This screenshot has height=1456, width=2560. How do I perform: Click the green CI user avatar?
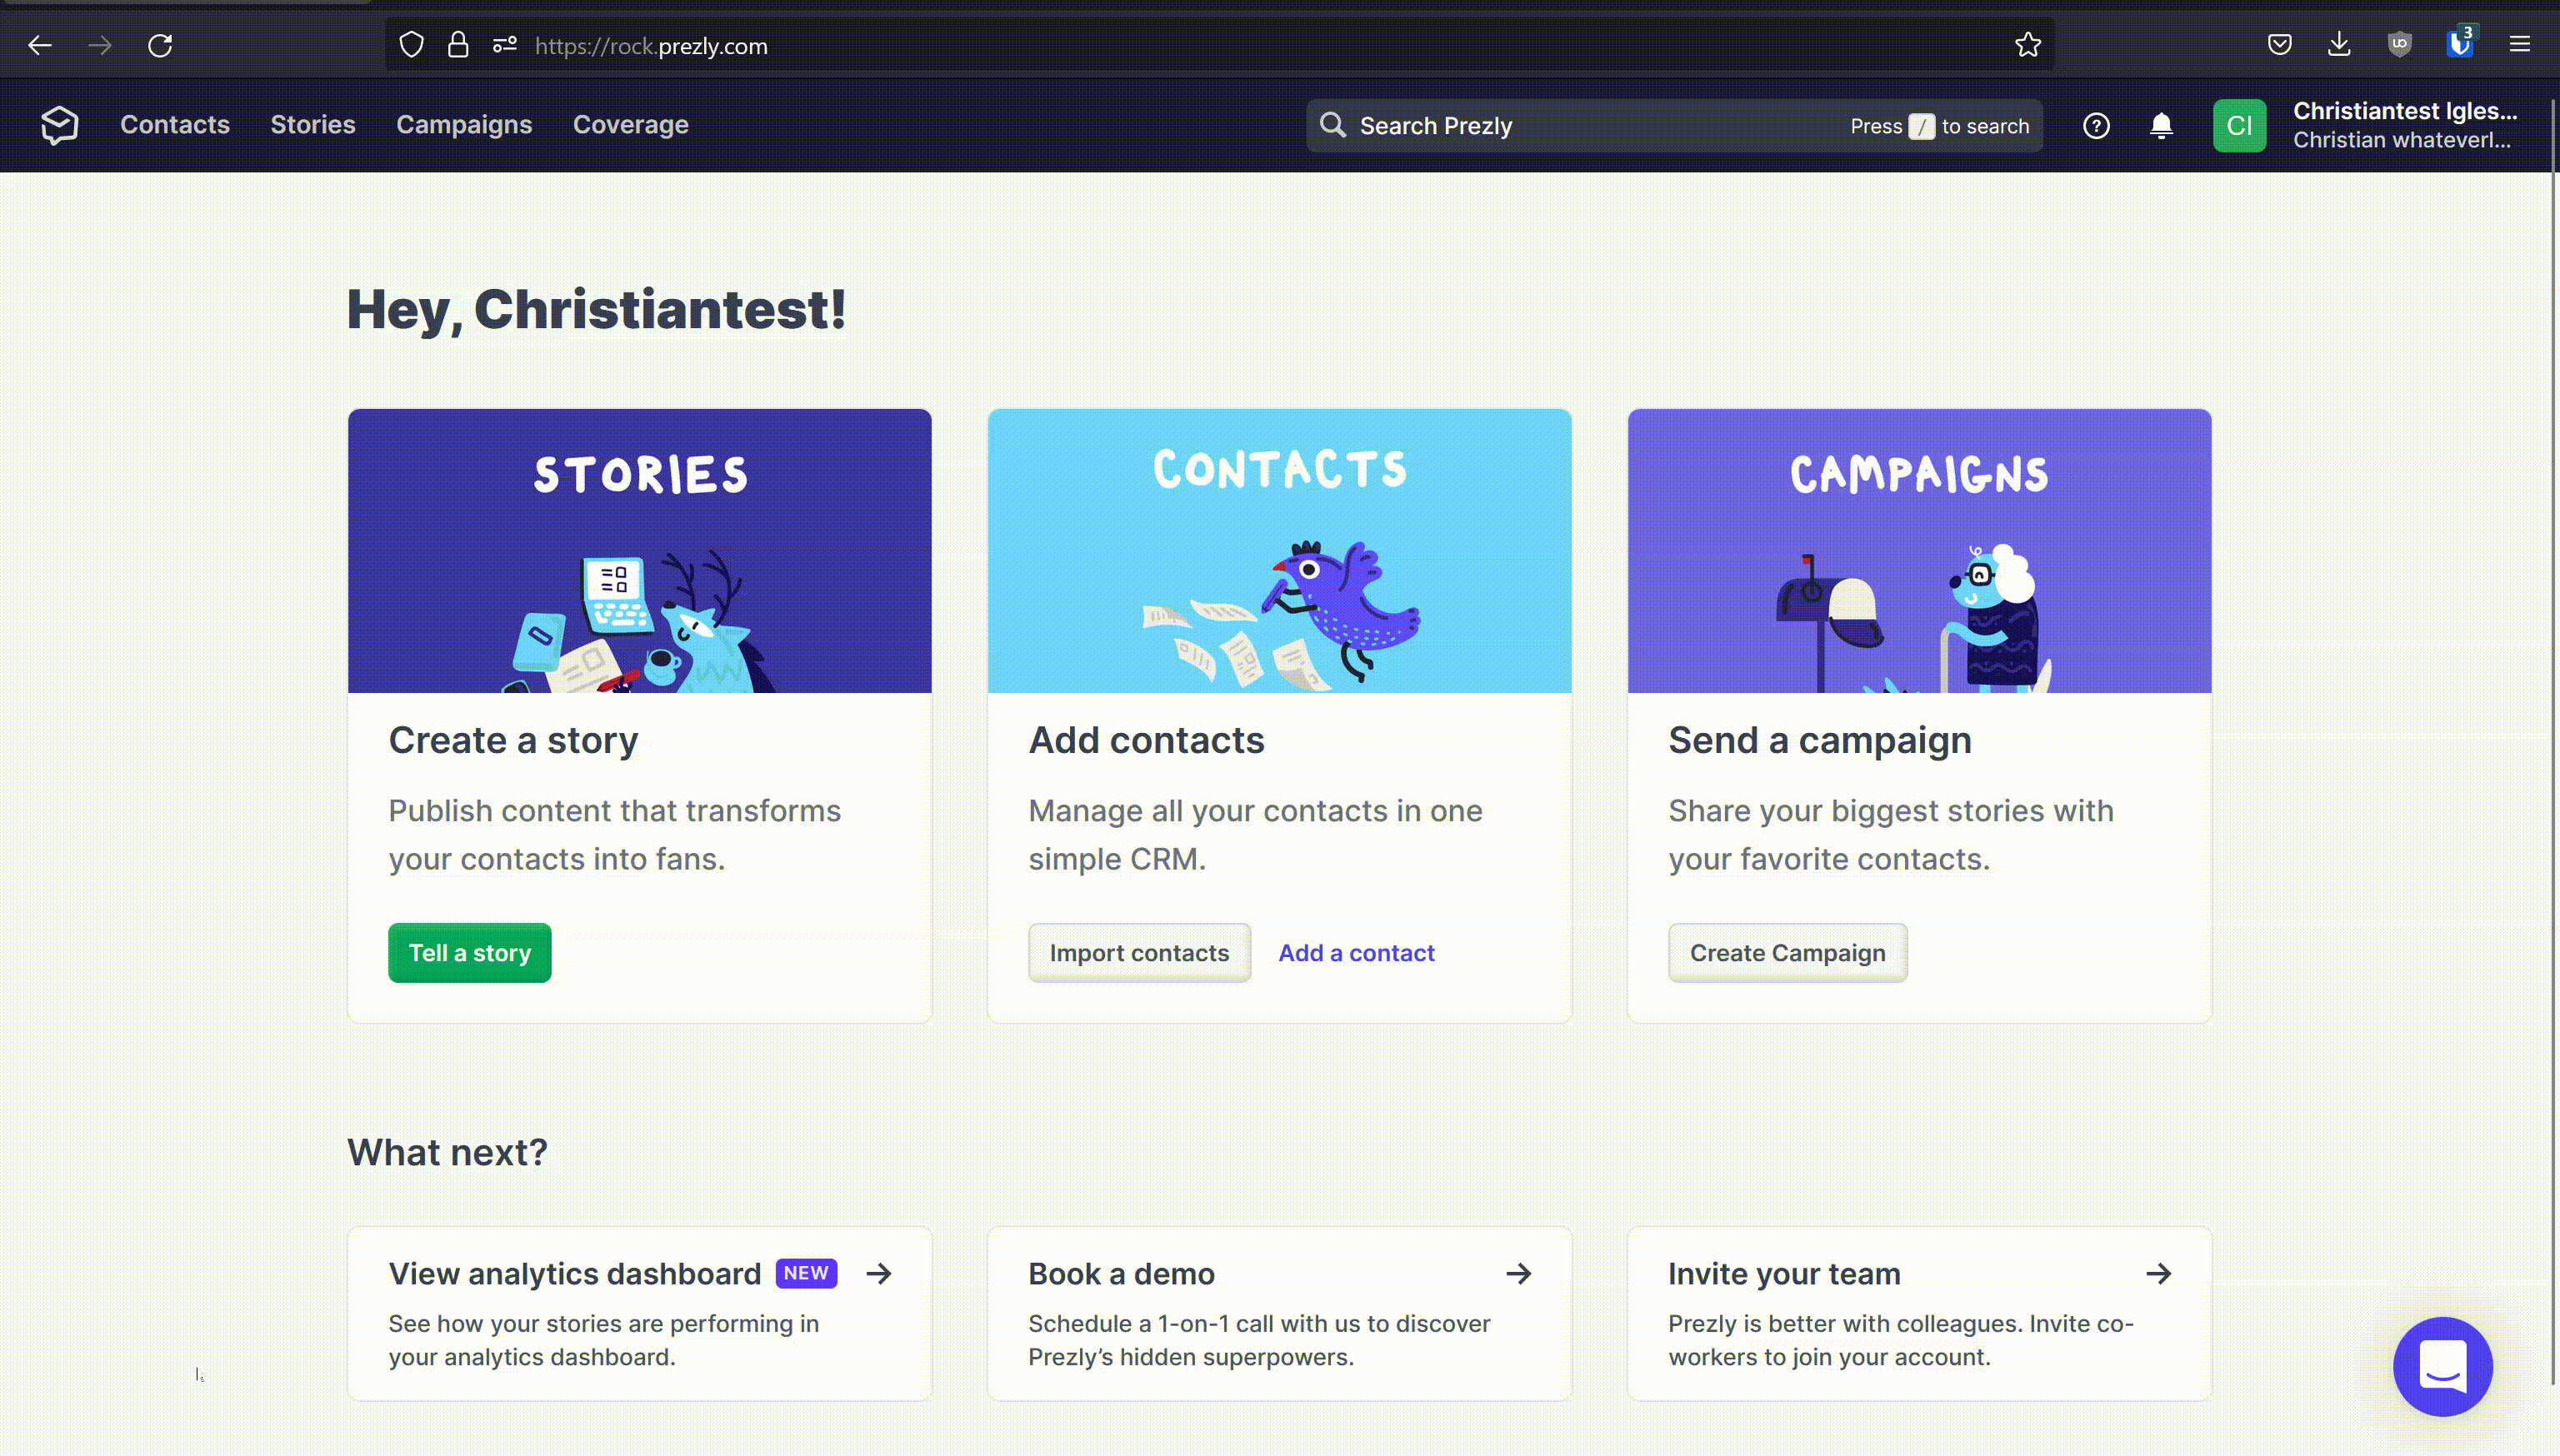(x=2239, y=126)
